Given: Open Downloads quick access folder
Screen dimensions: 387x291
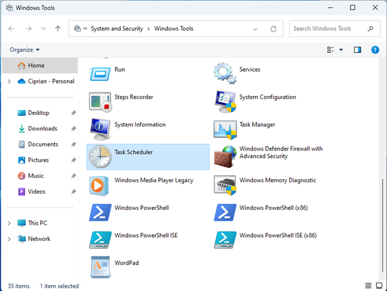Looking at the screenshot, I should (38, 128).
